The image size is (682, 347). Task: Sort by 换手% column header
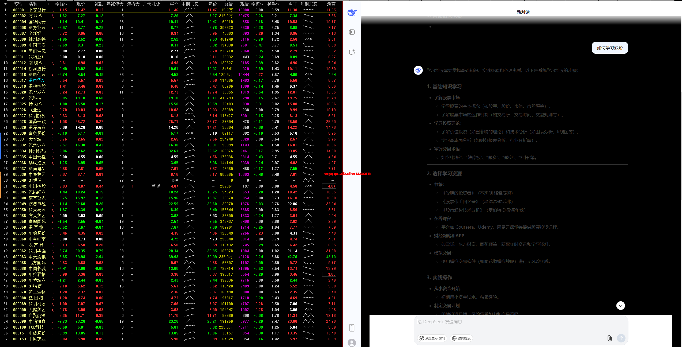tap(273, 4)
